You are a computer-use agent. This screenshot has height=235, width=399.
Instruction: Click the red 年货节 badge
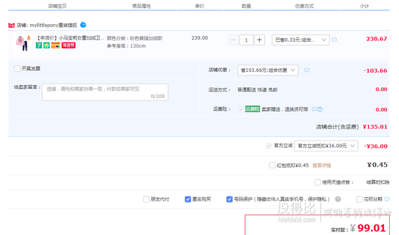click(69, 46)
